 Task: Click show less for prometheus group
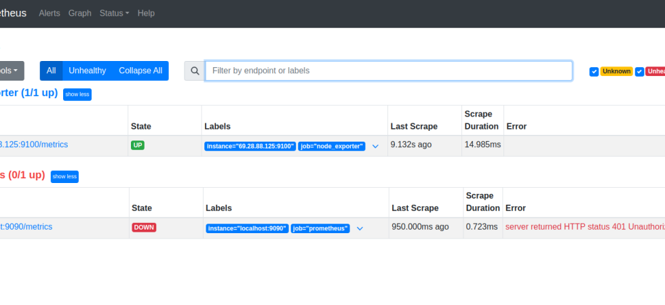pyautogui.click(x=65, y=176)
